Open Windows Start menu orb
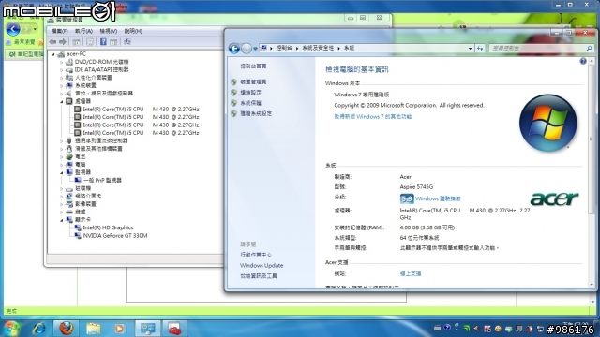 (x=10, y=329)
